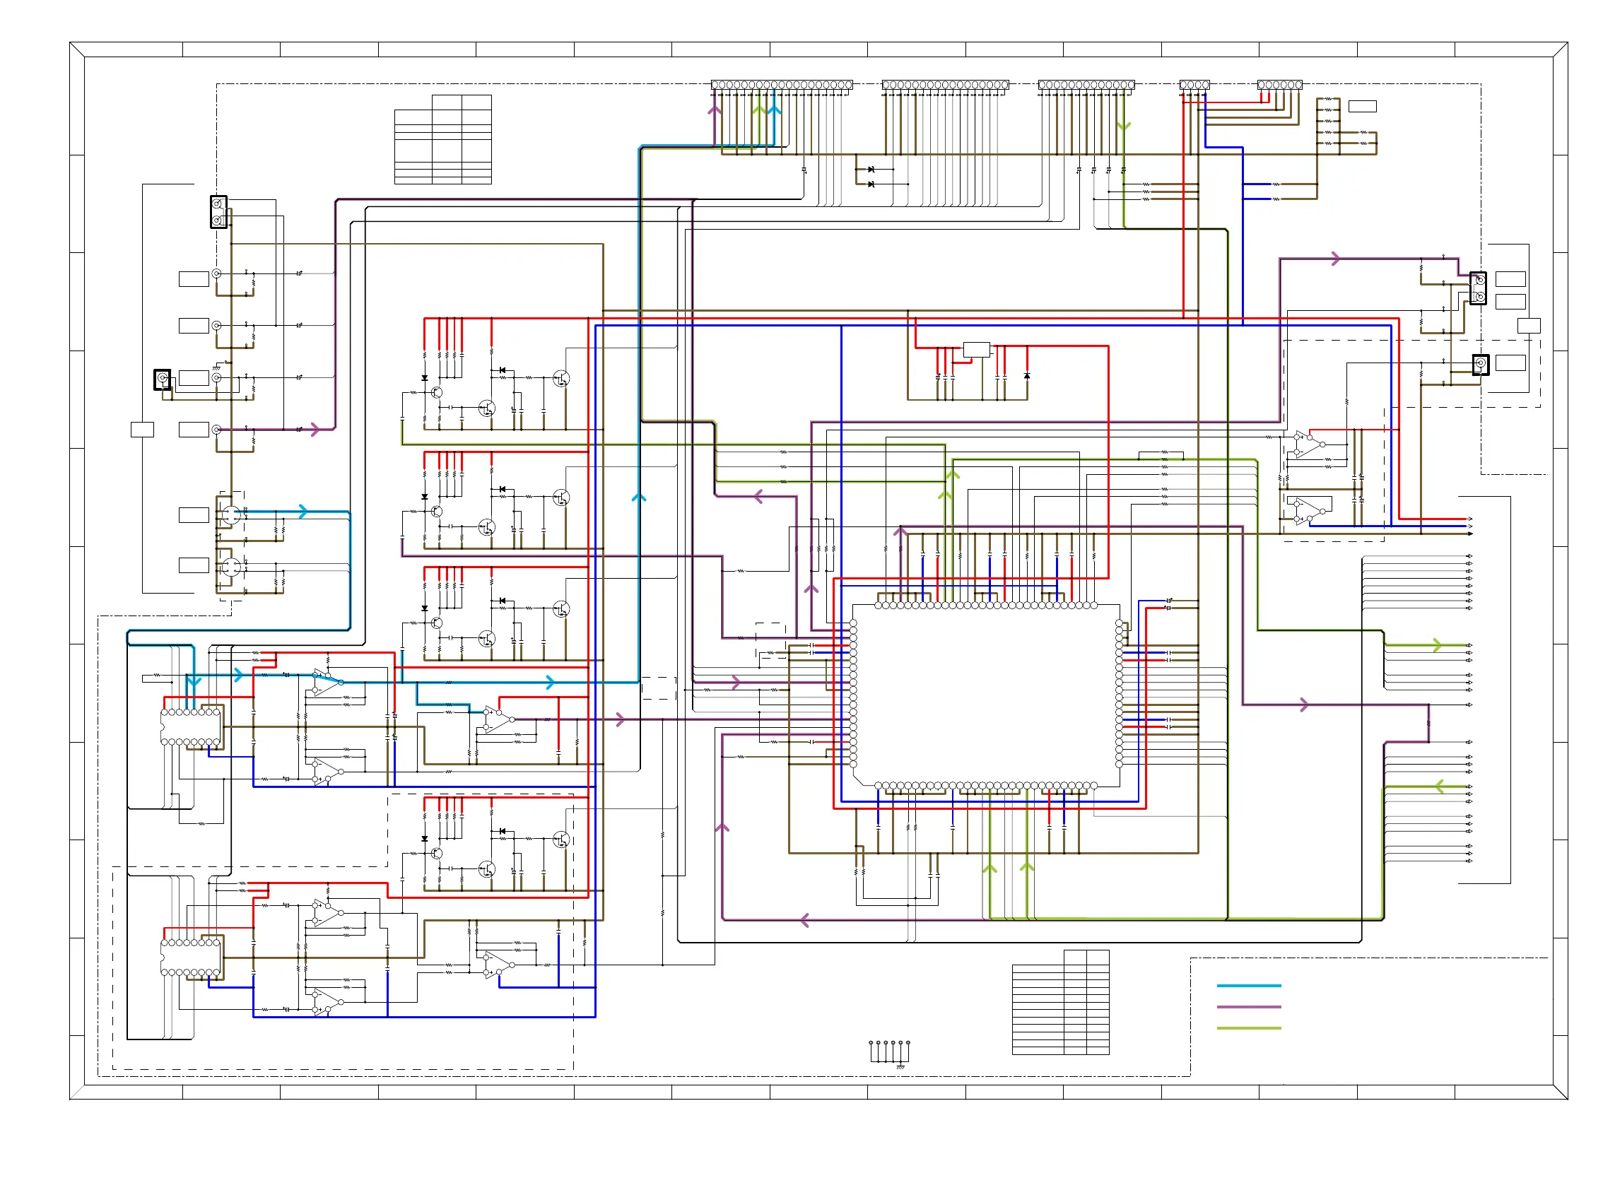
Task: Select the second long pin header at top
Action: (945, 85)
